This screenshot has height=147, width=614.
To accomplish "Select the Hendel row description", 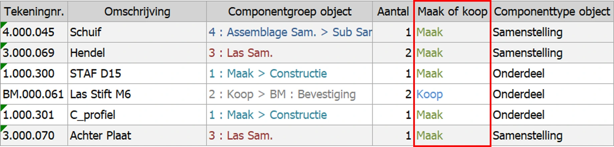I will coord(88,53).
